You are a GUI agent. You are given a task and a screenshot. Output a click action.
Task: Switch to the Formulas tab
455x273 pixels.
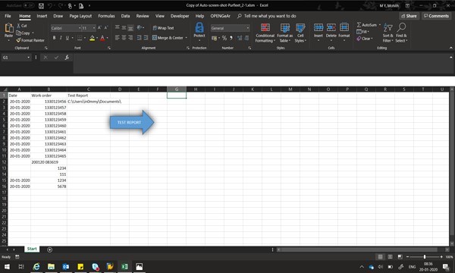point(106,16)
